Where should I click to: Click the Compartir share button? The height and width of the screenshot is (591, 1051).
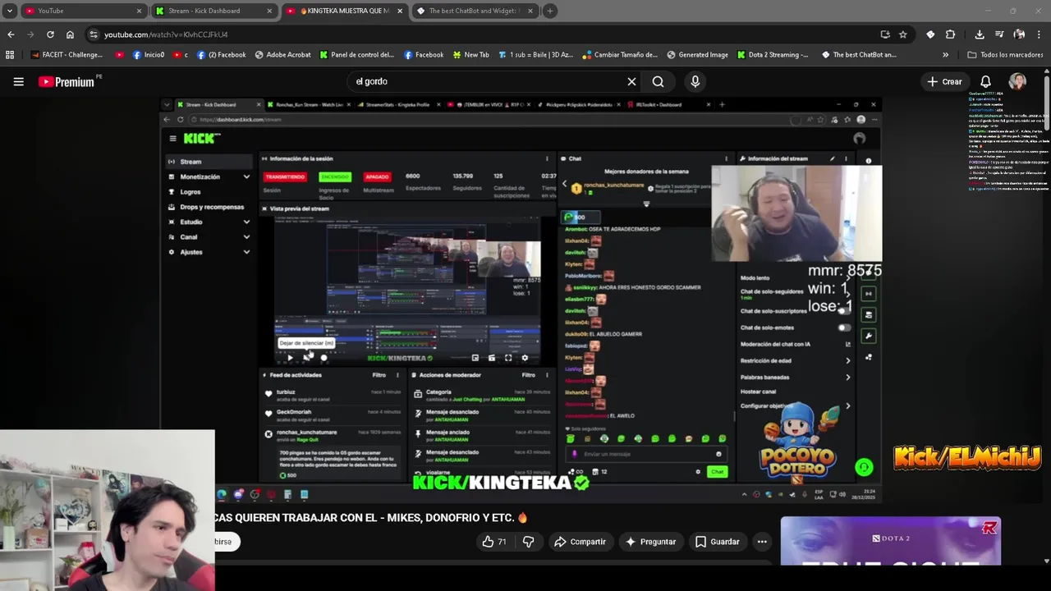tap(580, 542)
